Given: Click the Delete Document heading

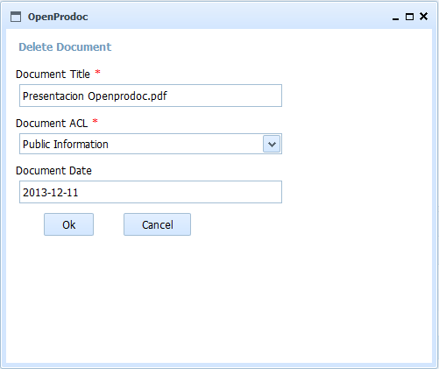Looking at the screenshot, I should coord(65,47).
